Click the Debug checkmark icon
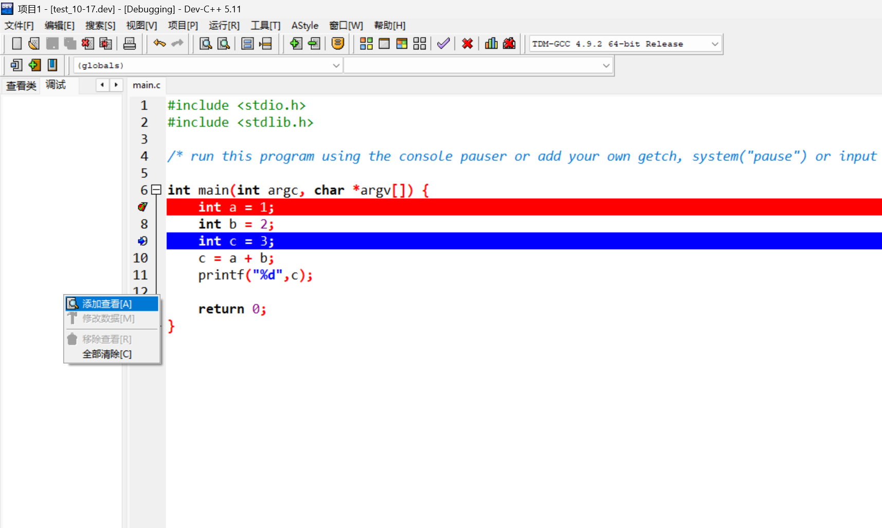Image resolution: width=882 pixels, height=528 pixels. click(x=443, y=44)
